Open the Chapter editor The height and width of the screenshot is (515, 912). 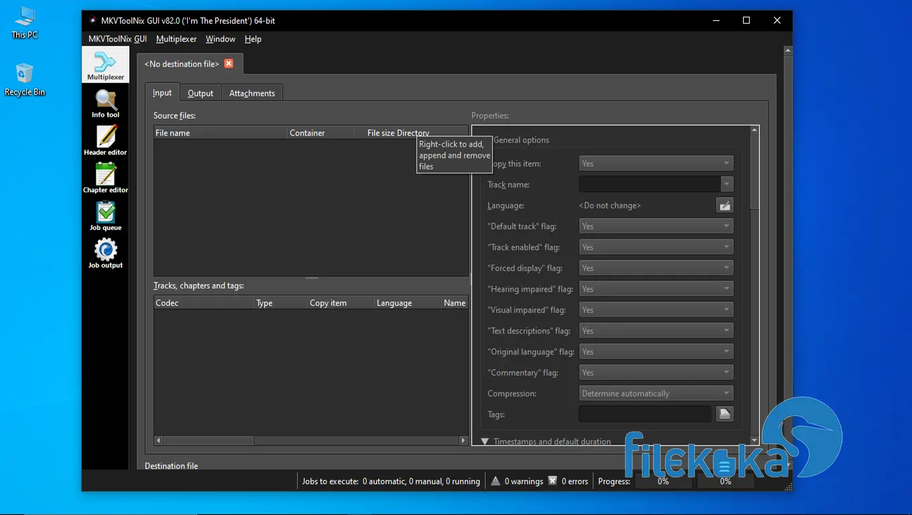tap(105, 179)
